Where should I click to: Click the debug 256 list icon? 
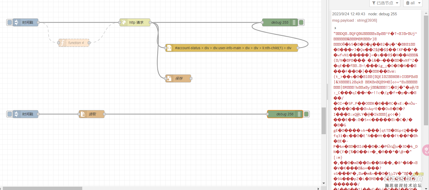click(299, 114)
